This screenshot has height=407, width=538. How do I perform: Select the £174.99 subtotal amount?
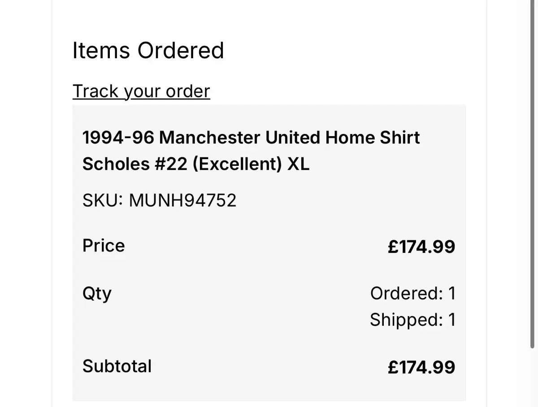421,367
